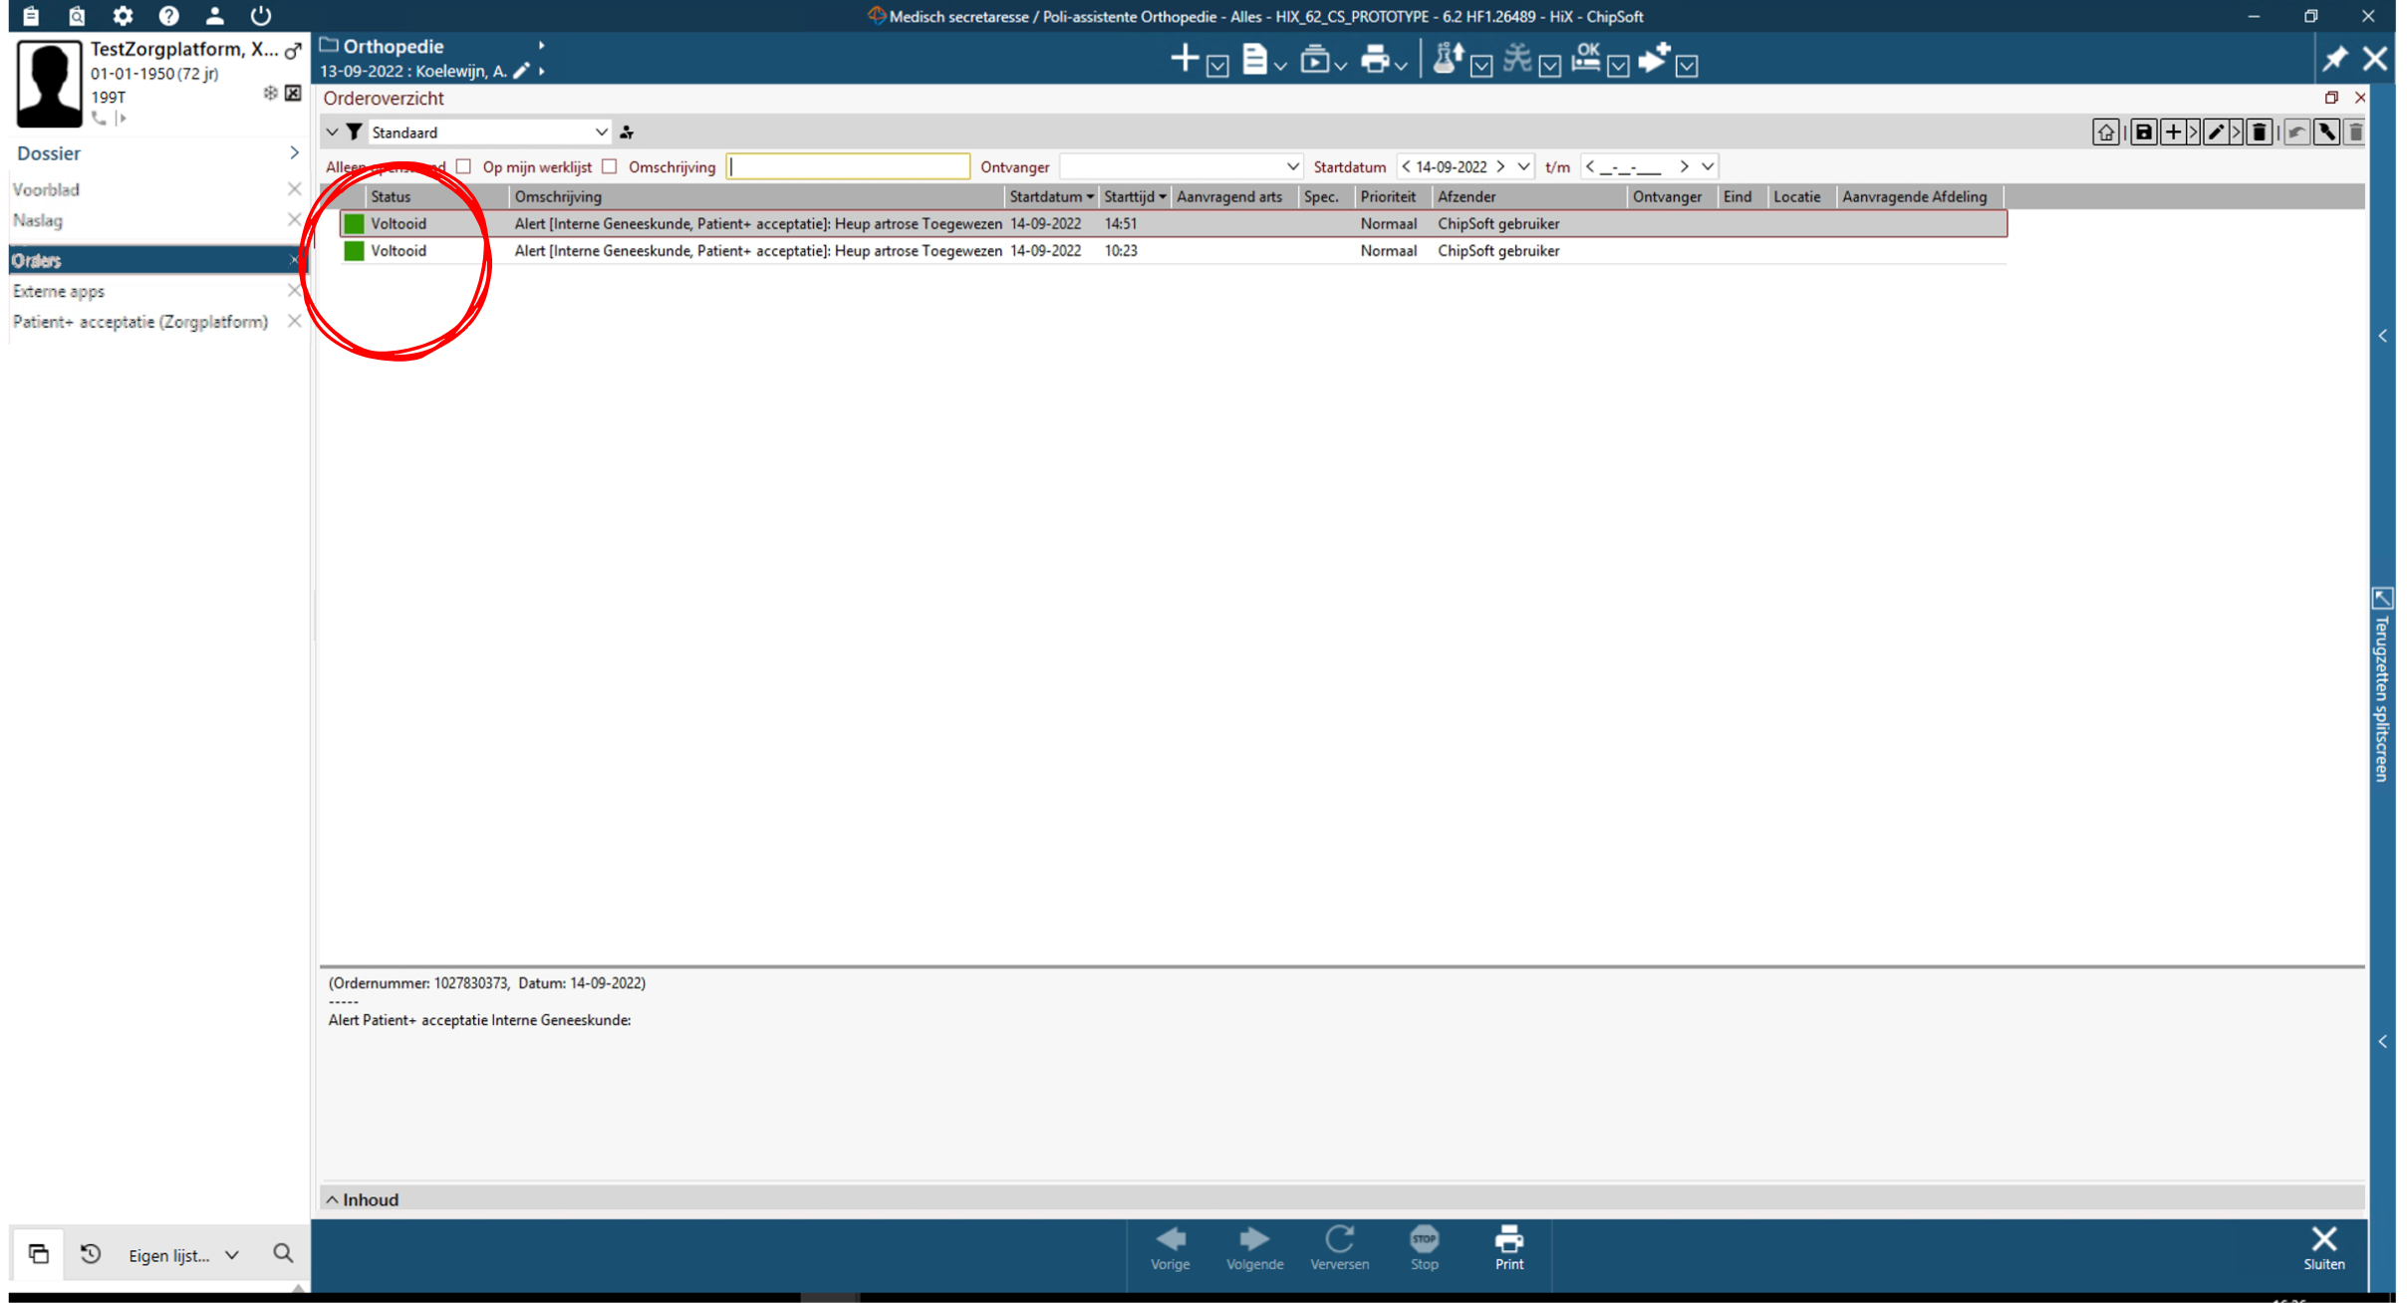Click the save diskette icon on the right
This screenshot has width=2407, height=1303.
(x=2144, y=131)
